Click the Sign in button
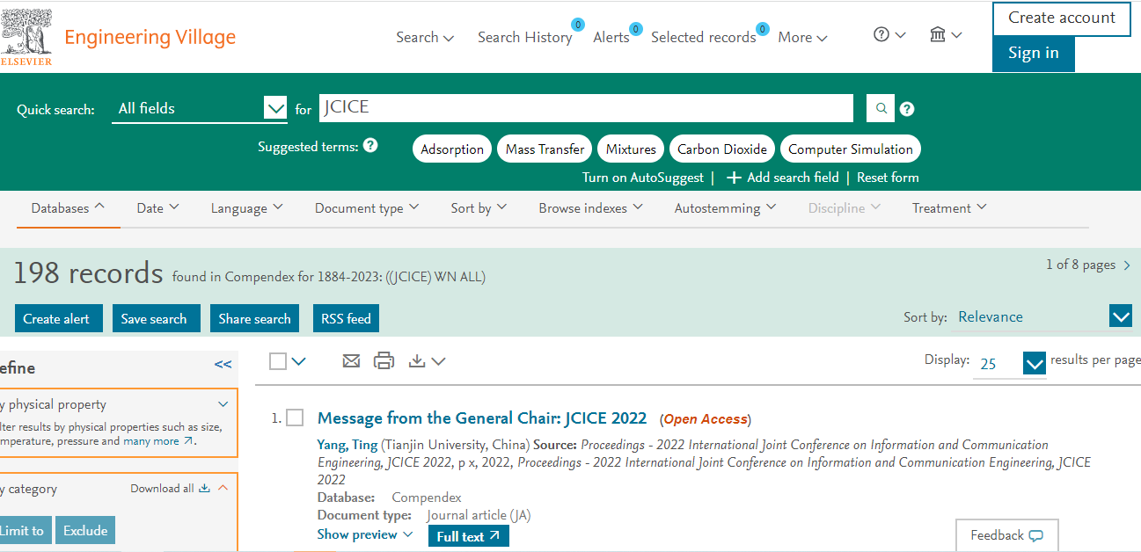This screenshot has height=552, width=1141. point(1034,54)
